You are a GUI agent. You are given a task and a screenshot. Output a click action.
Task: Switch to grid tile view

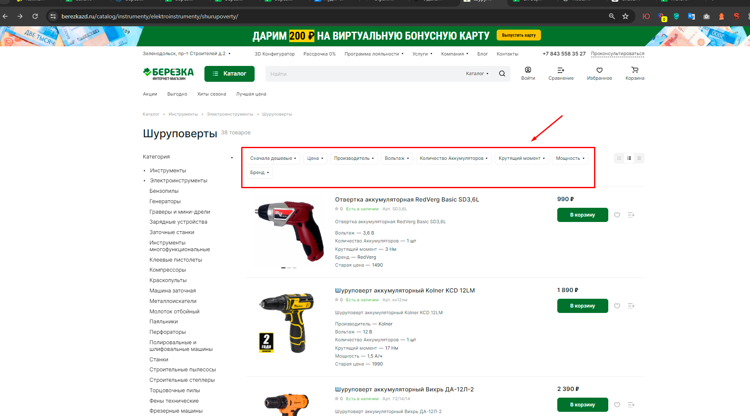619,158
